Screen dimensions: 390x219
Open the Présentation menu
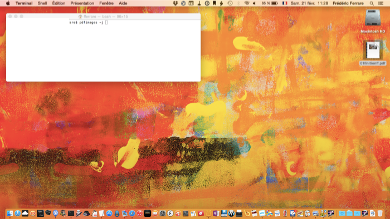pos(82,3)
